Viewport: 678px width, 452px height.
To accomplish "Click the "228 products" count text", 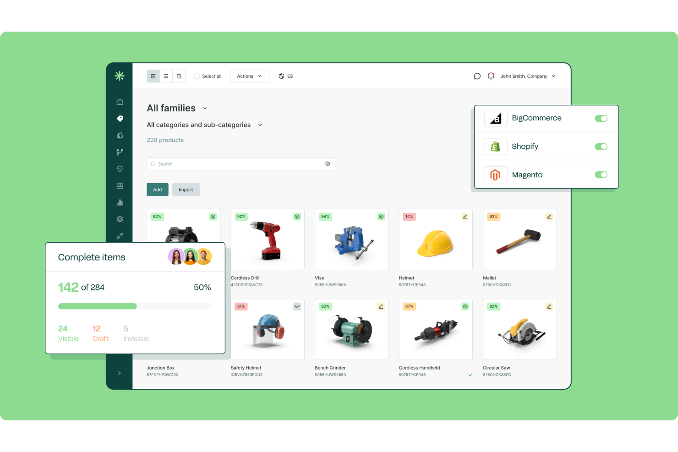I will [165, 140].
